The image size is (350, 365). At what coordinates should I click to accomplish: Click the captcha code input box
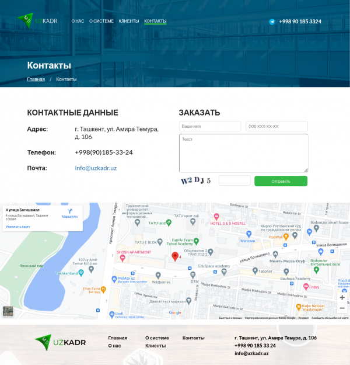click(235, 181)
